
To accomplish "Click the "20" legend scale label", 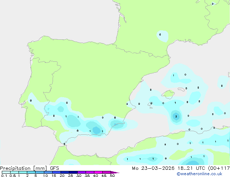I will (62, 176).
